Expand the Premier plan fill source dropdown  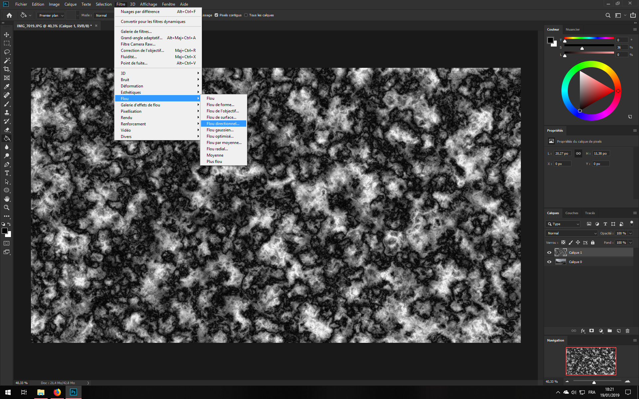[51, 15]
